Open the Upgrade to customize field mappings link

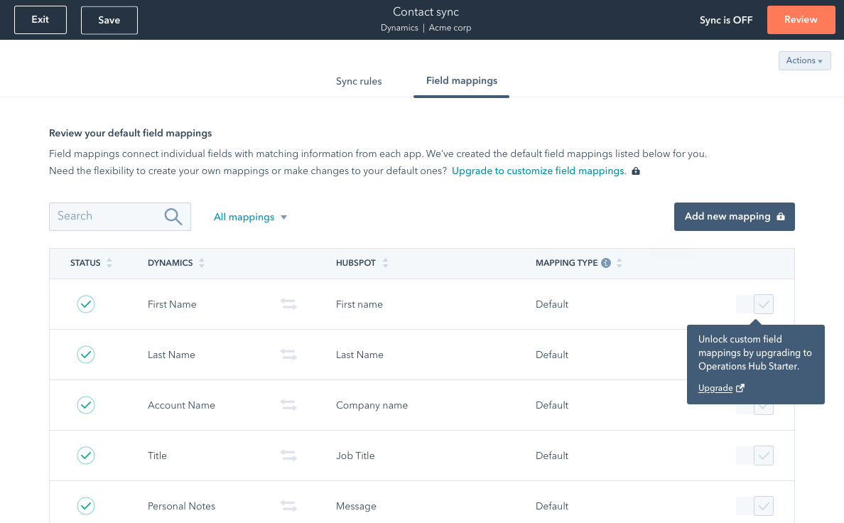(538, 171)
